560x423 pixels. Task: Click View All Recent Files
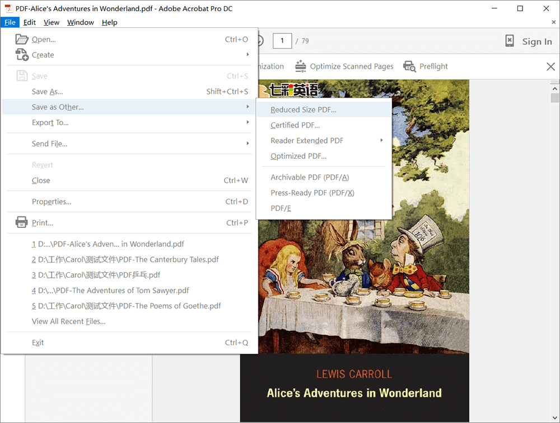point(68,321)
